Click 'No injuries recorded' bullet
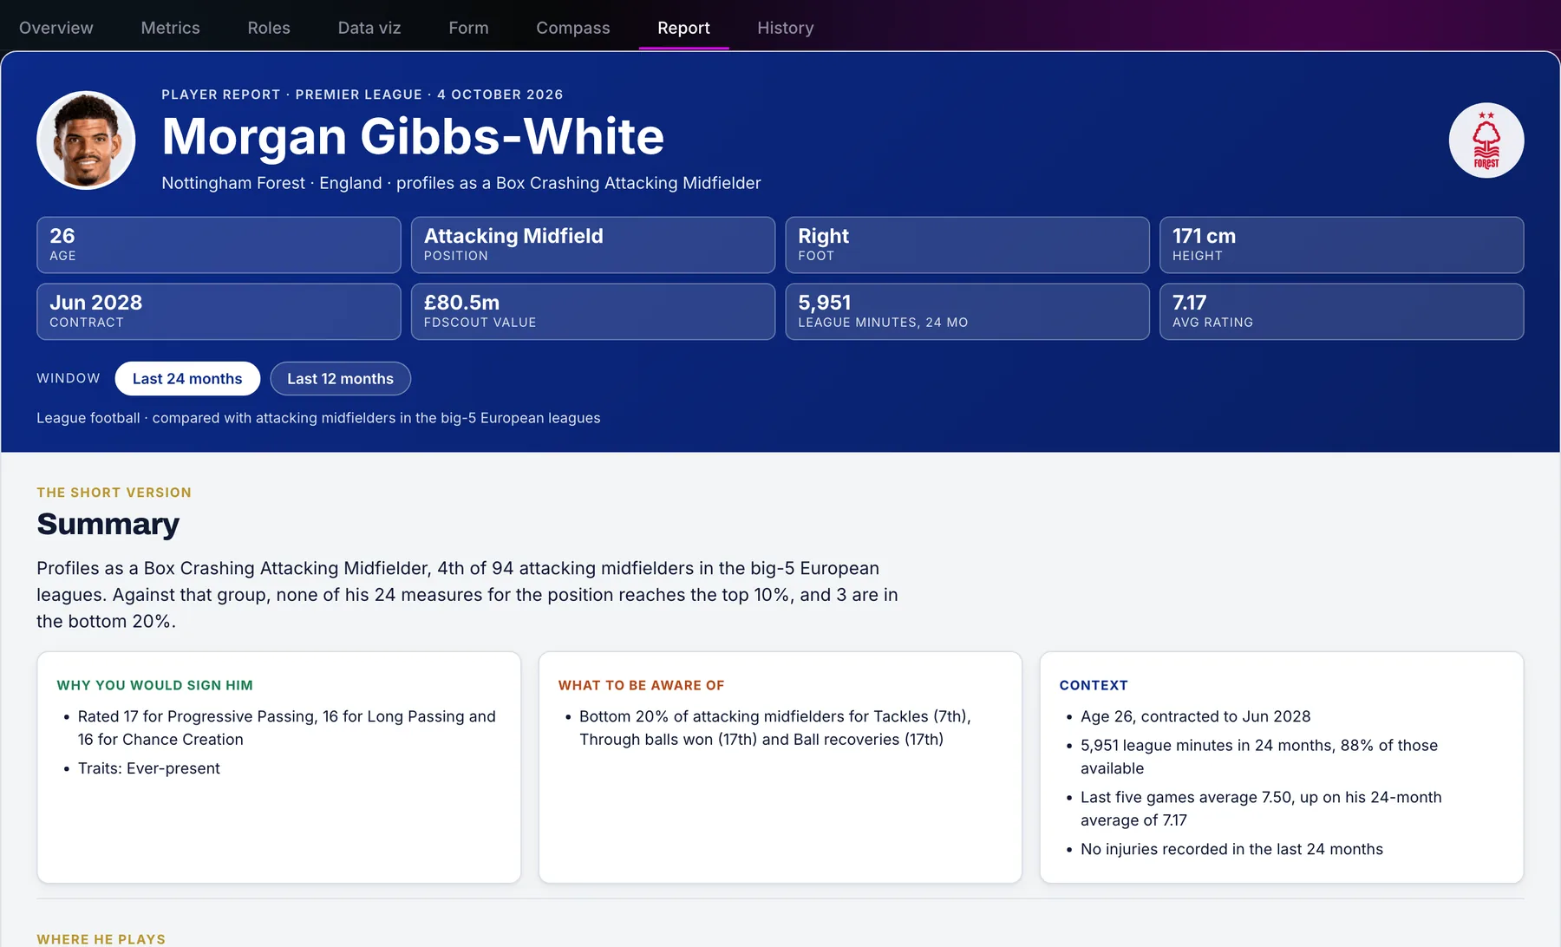Viewport: 1561px width, 947px height. tap(1231, 849)
